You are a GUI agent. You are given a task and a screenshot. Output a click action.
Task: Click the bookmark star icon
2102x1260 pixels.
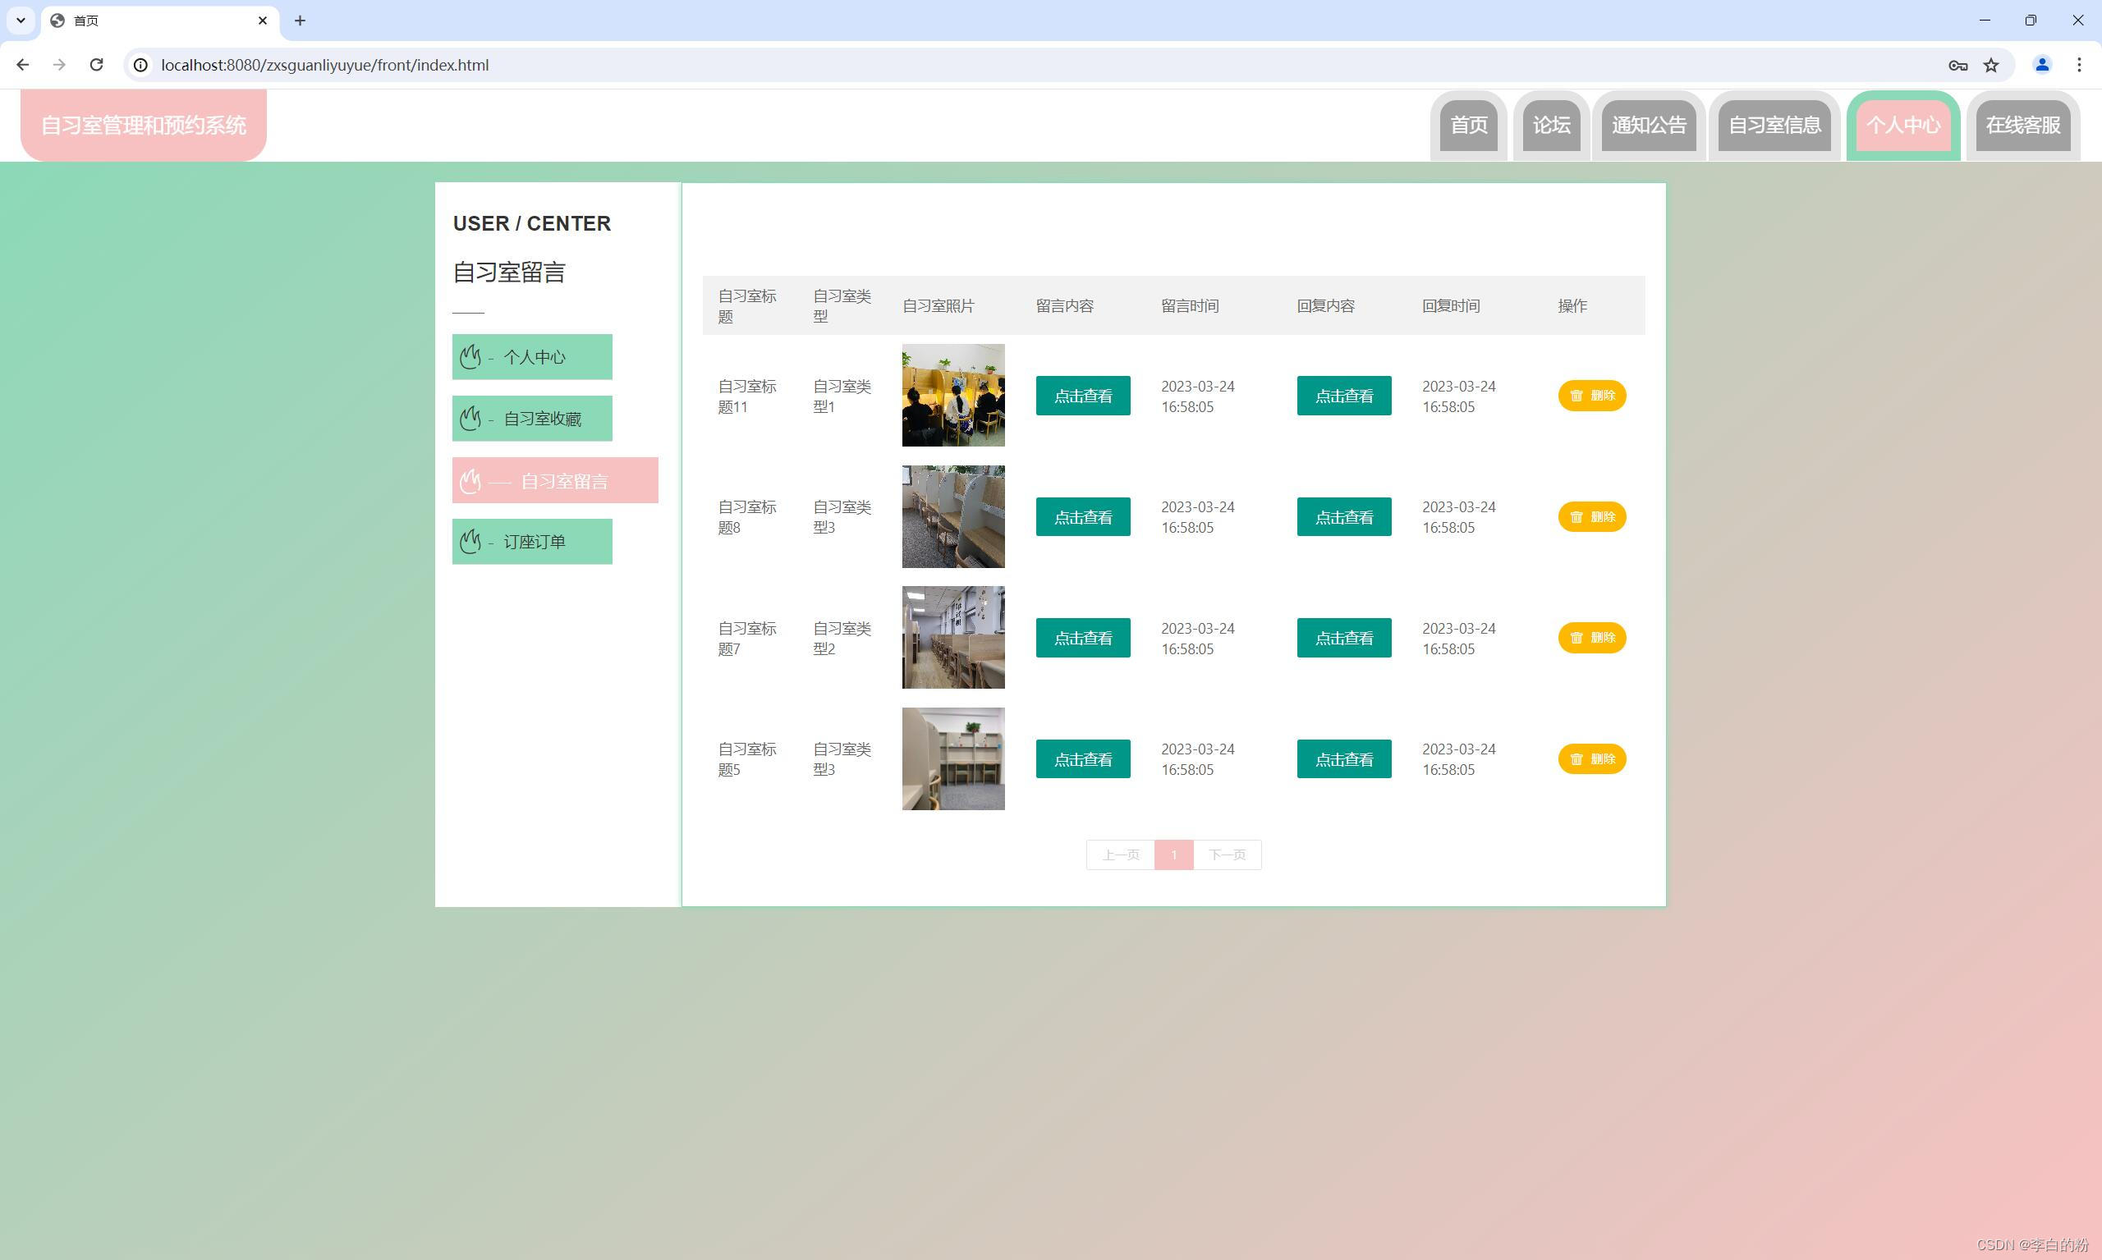tap(1991, 65)
